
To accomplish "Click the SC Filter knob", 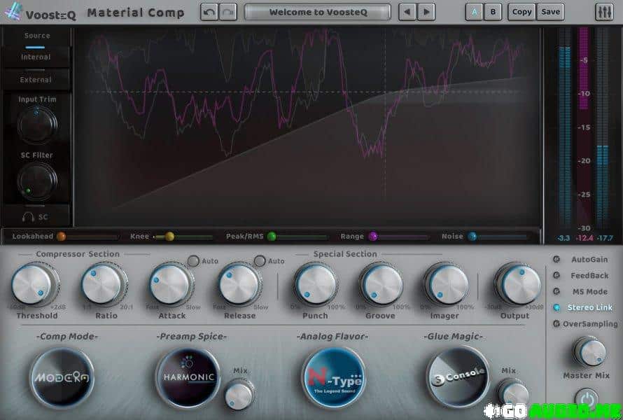I will (37, 181).
